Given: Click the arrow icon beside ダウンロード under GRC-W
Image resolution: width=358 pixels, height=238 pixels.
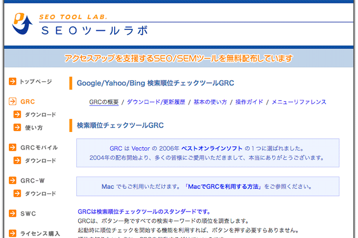Looking at the screenshot, I should (17, 193).
